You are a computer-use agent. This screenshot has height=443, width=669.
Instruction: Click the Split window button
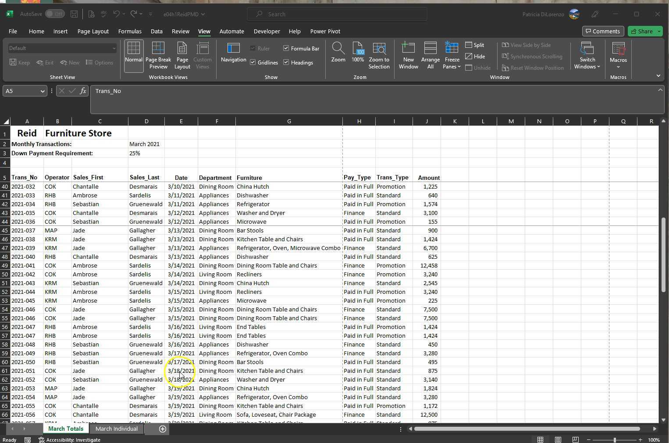[475, 45]
